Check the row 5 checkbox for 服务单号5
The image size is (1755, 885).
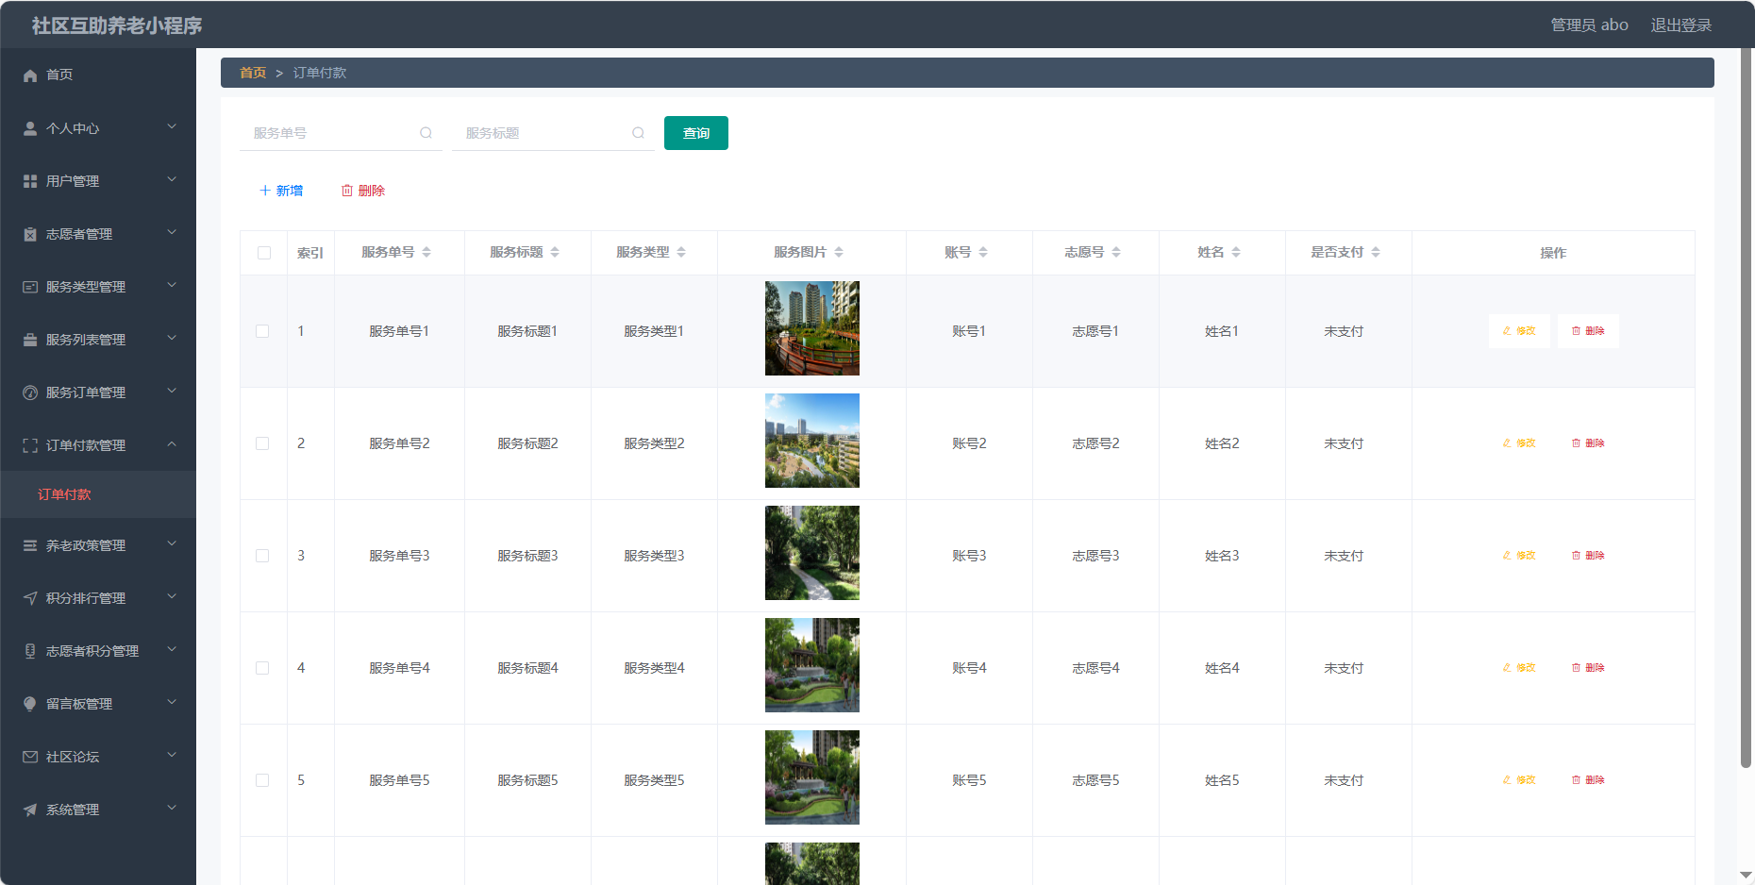[x=262, y=780]
